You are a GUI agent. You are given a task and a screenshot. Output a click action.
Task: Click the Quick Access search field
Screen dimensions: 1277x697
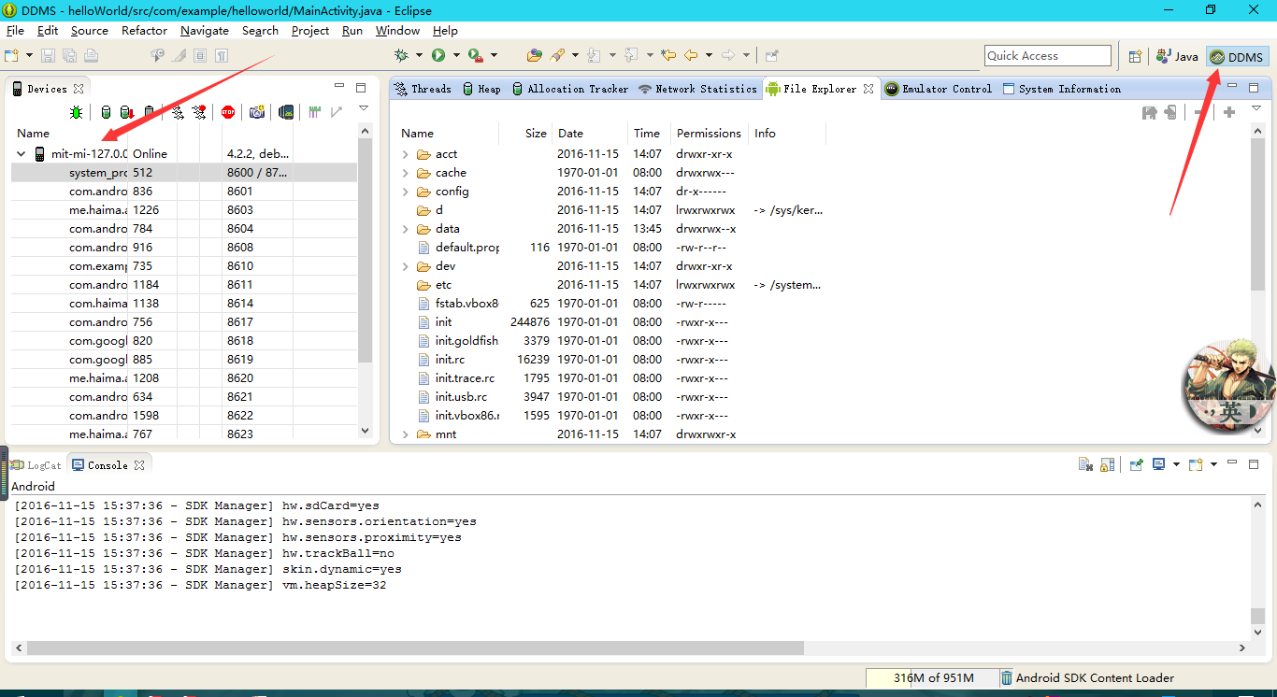(1048, 56)
